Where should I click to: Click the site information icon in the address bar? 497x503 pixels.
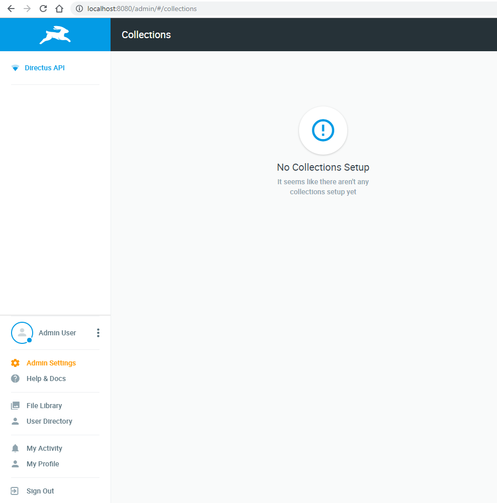79,9
